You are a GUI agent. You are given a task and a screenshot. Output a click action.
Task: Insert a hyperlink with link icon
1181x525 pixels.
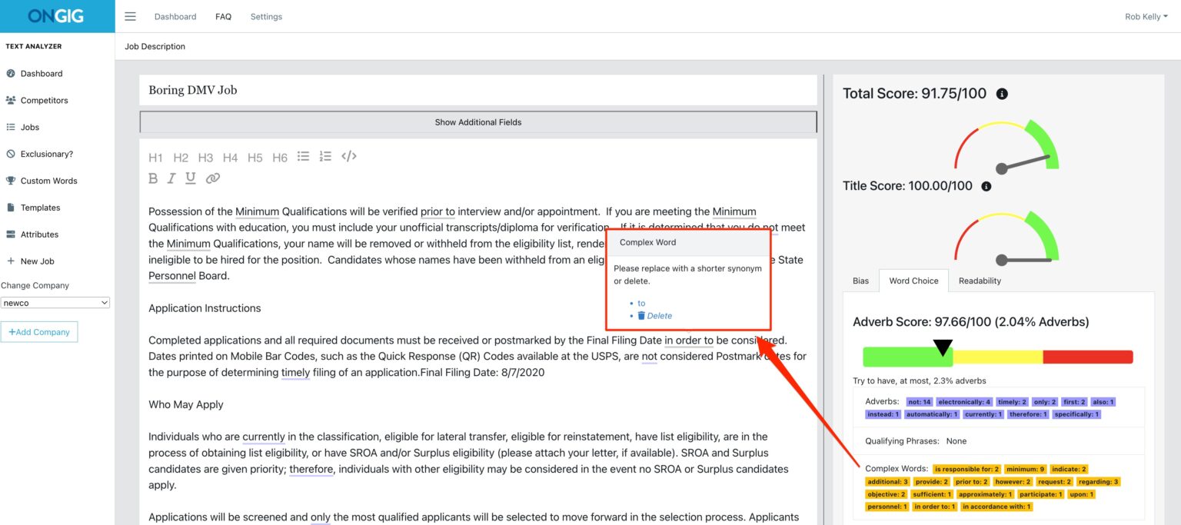[213, 178]
